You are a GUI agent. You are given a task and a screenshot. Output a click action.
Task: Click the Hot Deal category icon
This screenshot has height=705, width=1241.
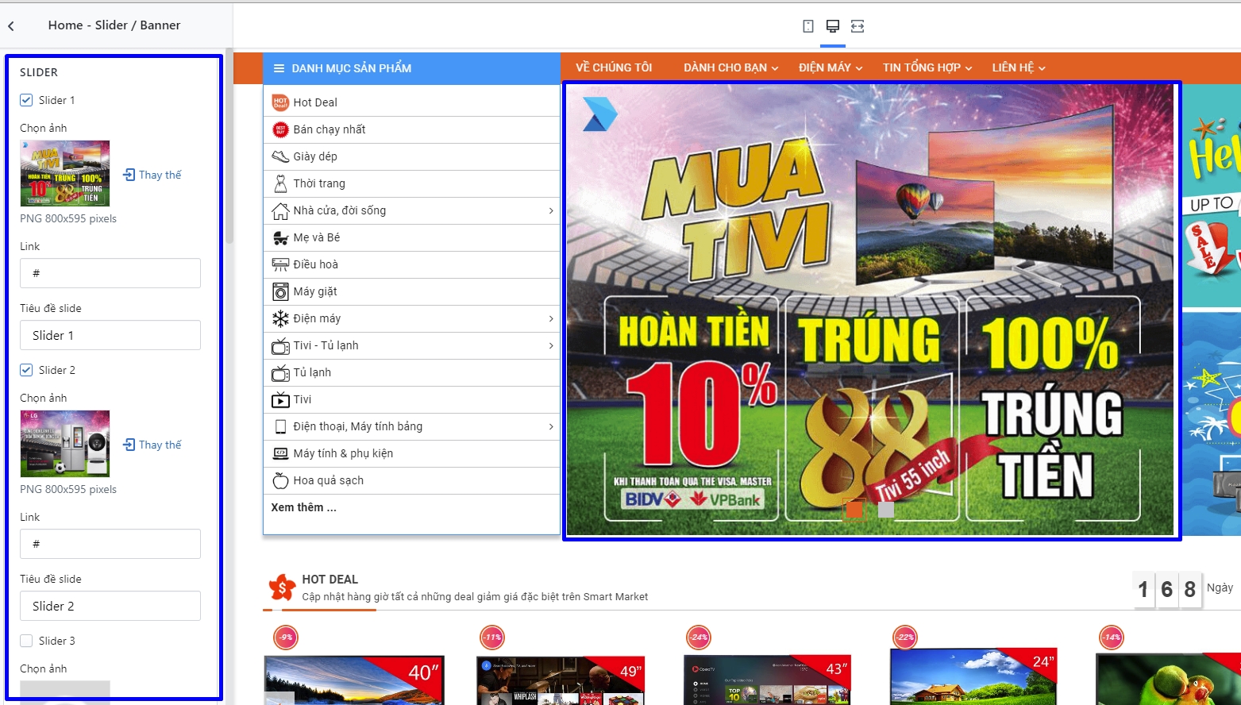tap(280, 102)
